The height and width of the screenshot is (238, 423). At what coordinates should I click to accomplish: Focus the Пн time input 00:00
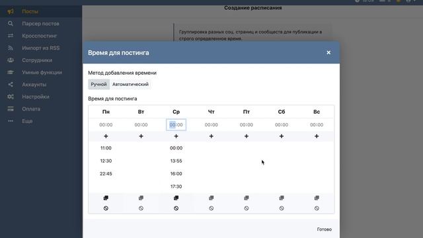point(106,125)
